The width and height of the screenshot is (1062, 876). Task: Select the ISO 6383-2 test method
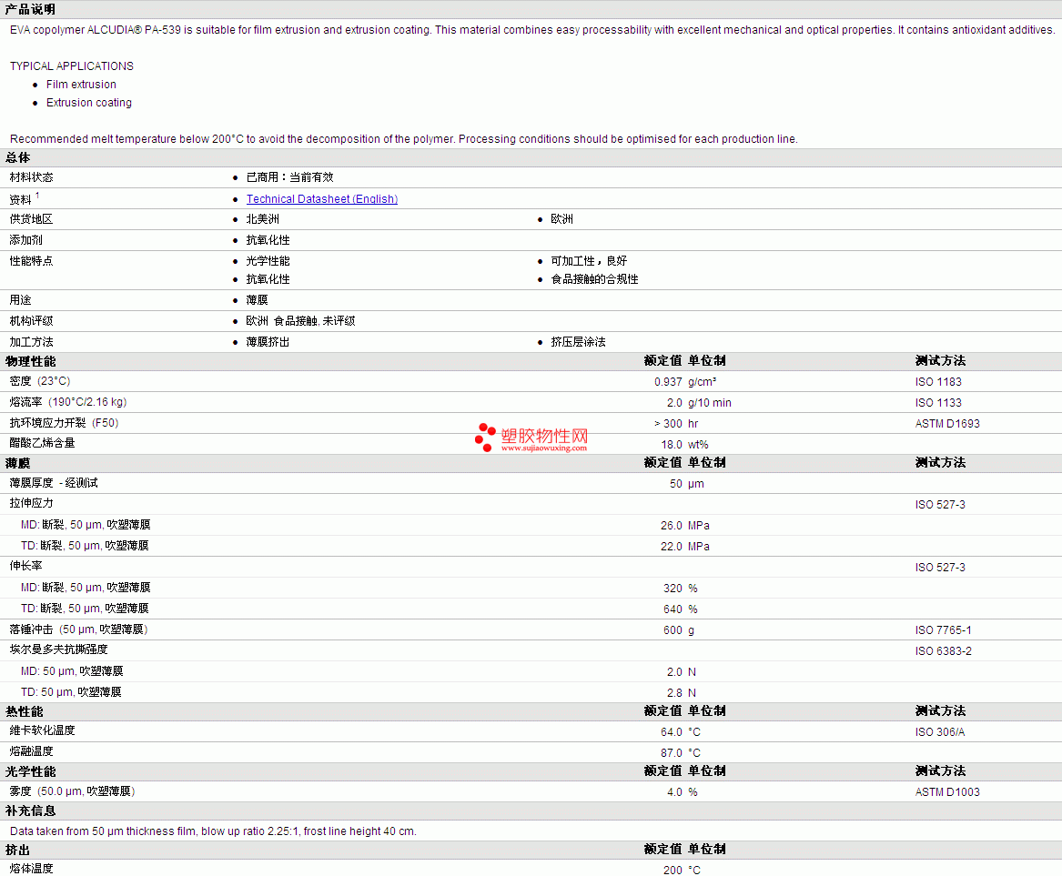tap(944, 652)
